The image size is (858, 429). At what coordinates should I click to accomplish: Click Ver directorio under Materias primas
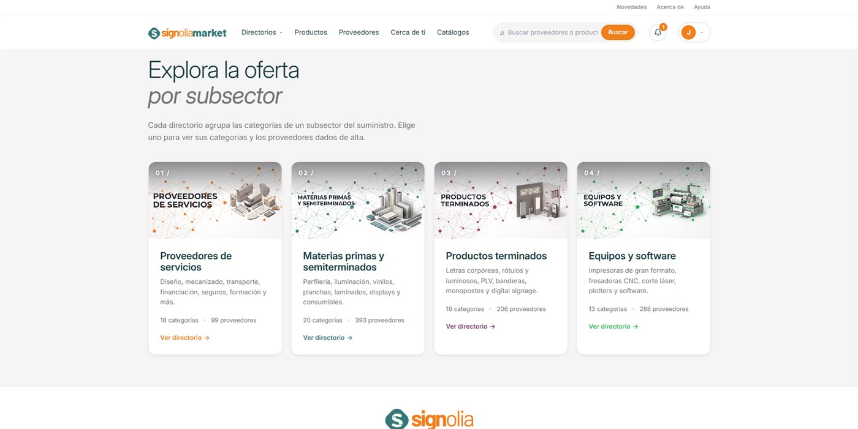point(328,338)
